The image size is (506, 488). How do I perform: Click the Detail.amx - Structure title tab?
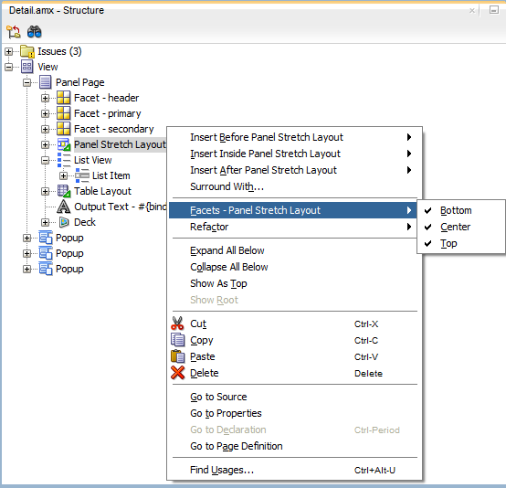point(57,10)
